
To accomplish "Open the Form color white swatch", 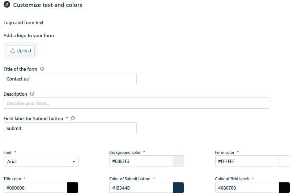I will click(284, 161).
